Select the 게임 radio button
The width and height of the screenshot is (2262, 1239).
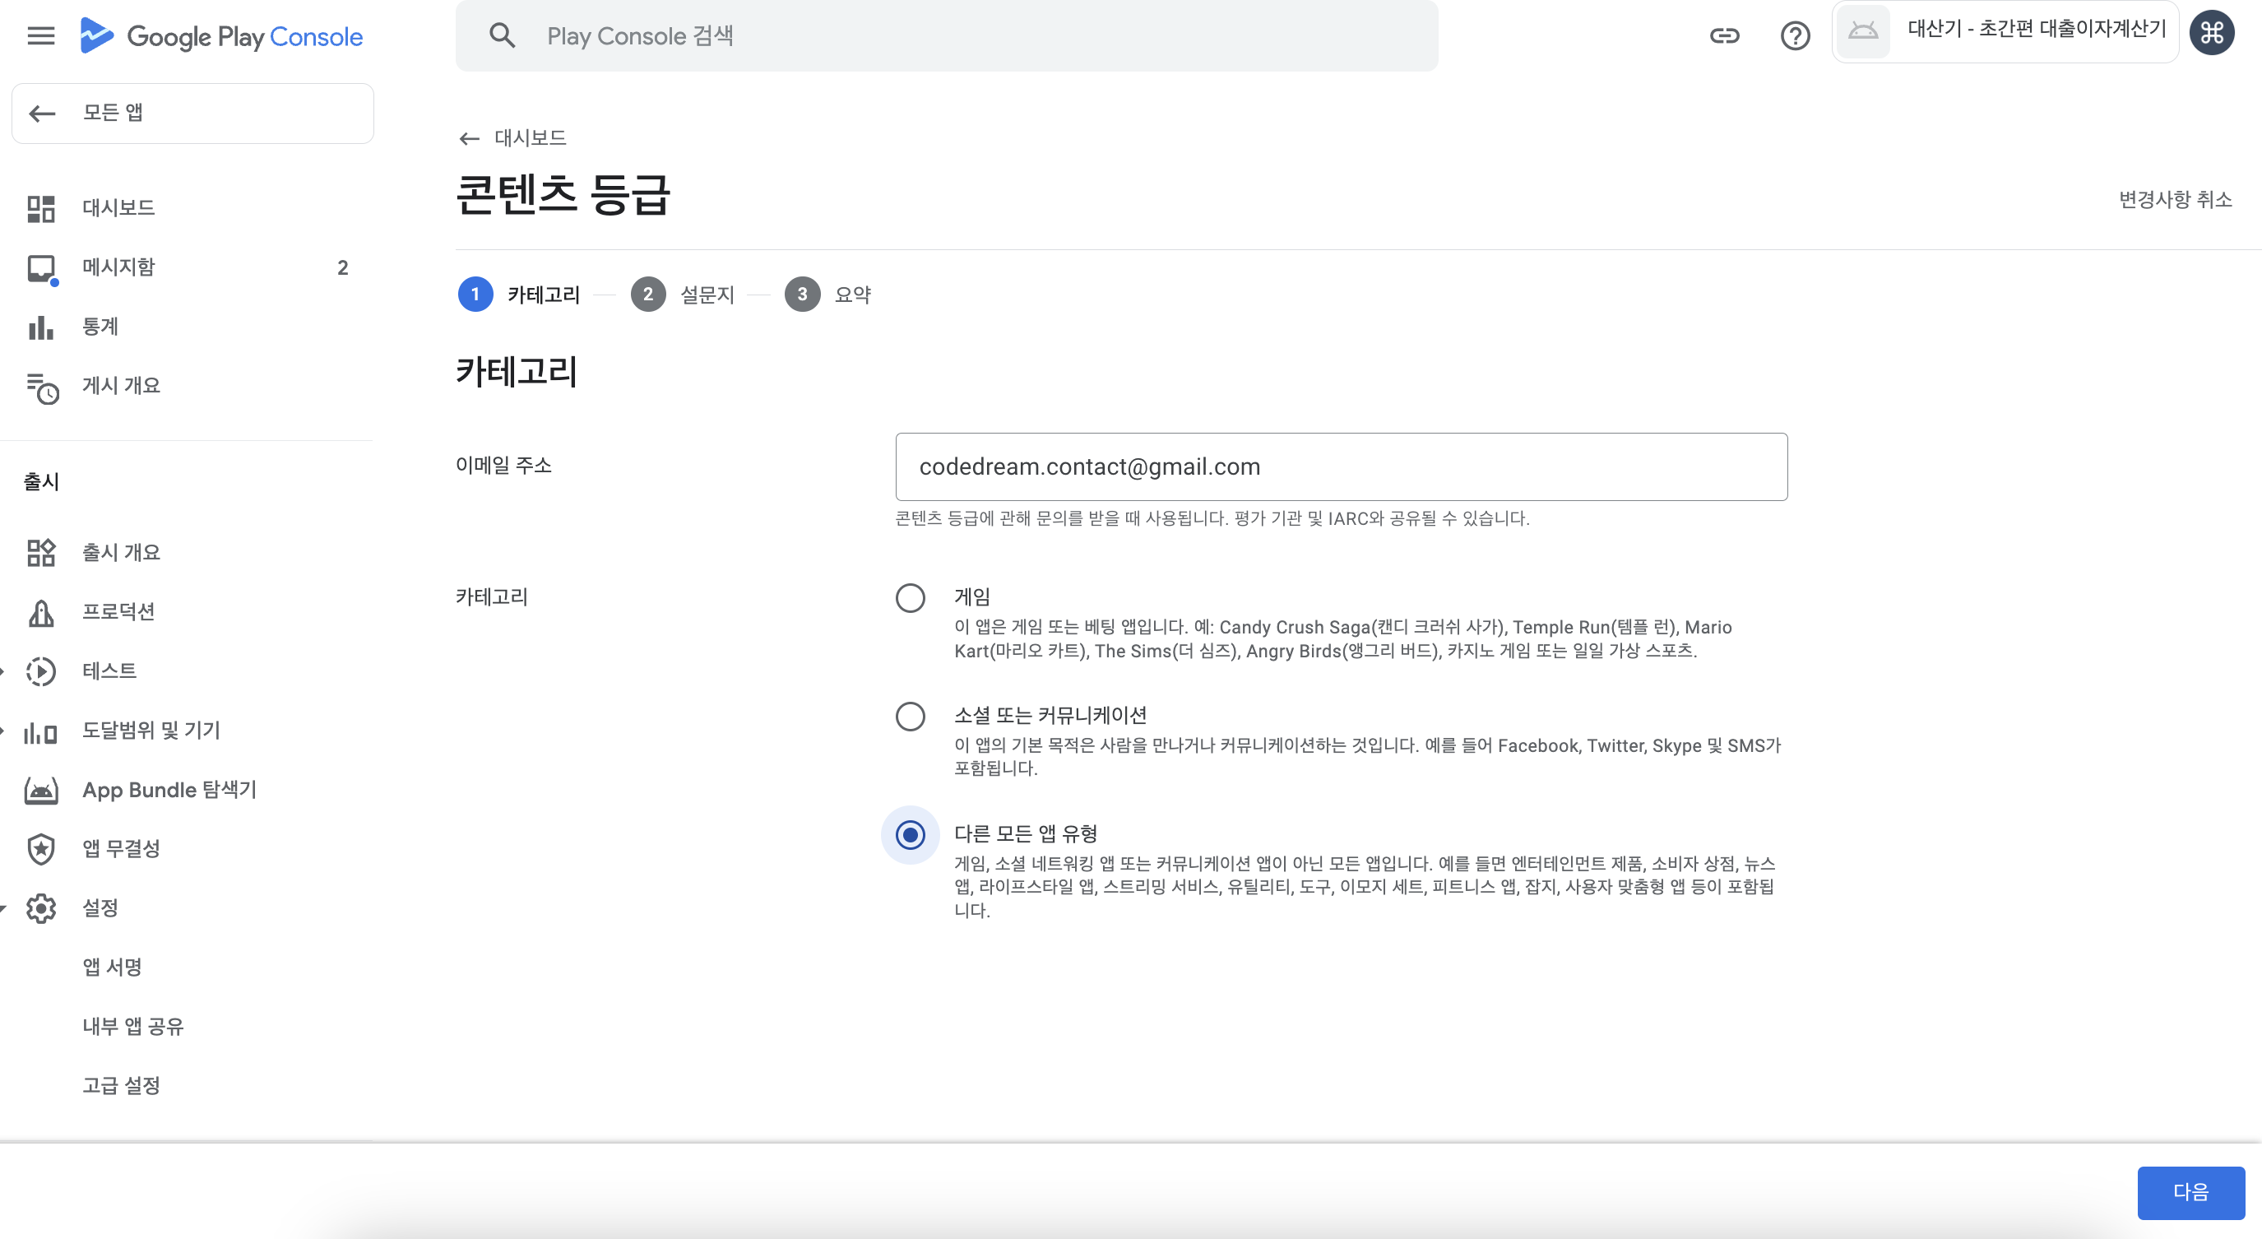910,598
